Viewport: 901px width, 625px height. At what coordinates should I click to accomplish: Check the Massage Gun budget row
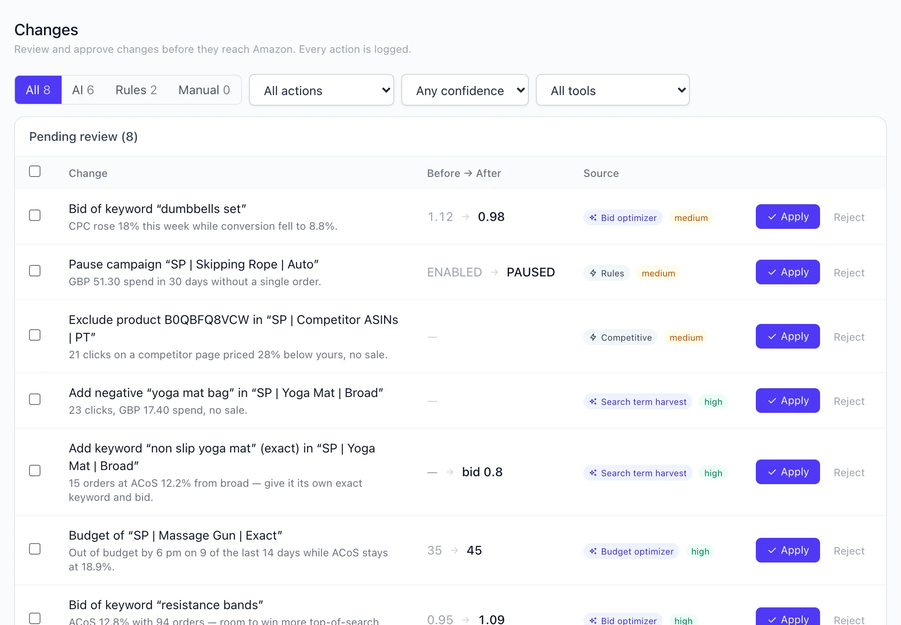tap(35, 549)
